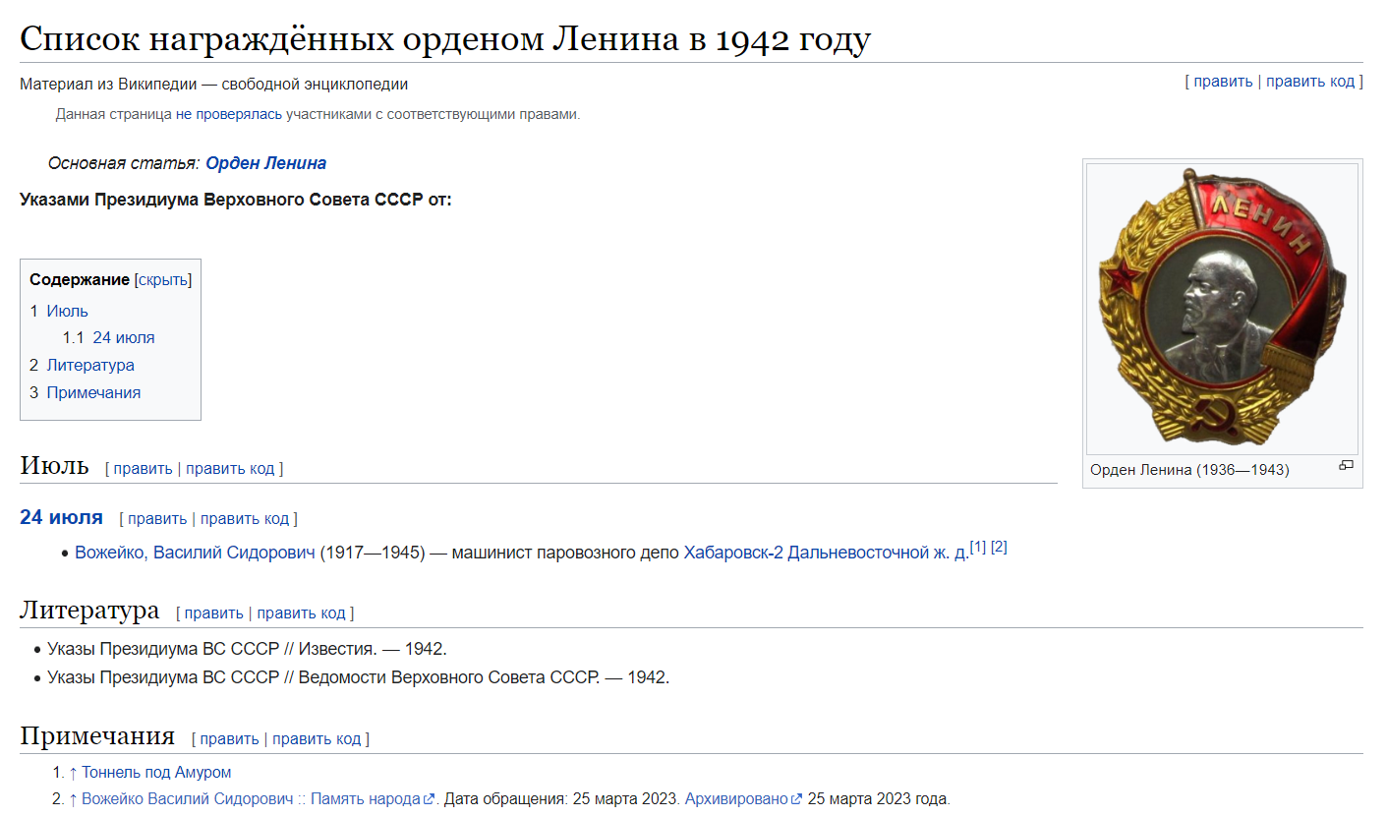Image resolution: width=1387 pixels, height=817 pixels.
Task: Click "править код" at the page top right
Action: pyautogui.click(x=1310, y=82)
